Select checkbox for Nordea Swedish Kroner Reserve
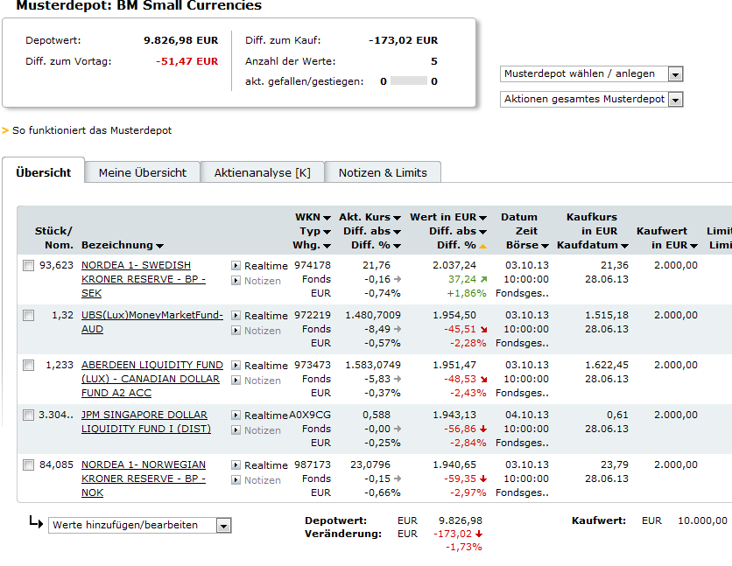The image size is (732, 566). pos(29,265)
